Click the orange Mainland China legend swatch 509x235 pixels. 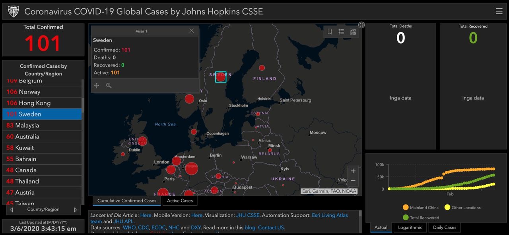coord(406,207)
